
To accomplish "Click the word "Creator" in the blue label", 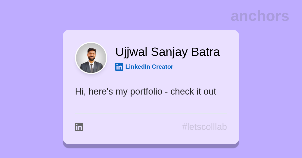I will pyautogui.click(x=162, y=67).
